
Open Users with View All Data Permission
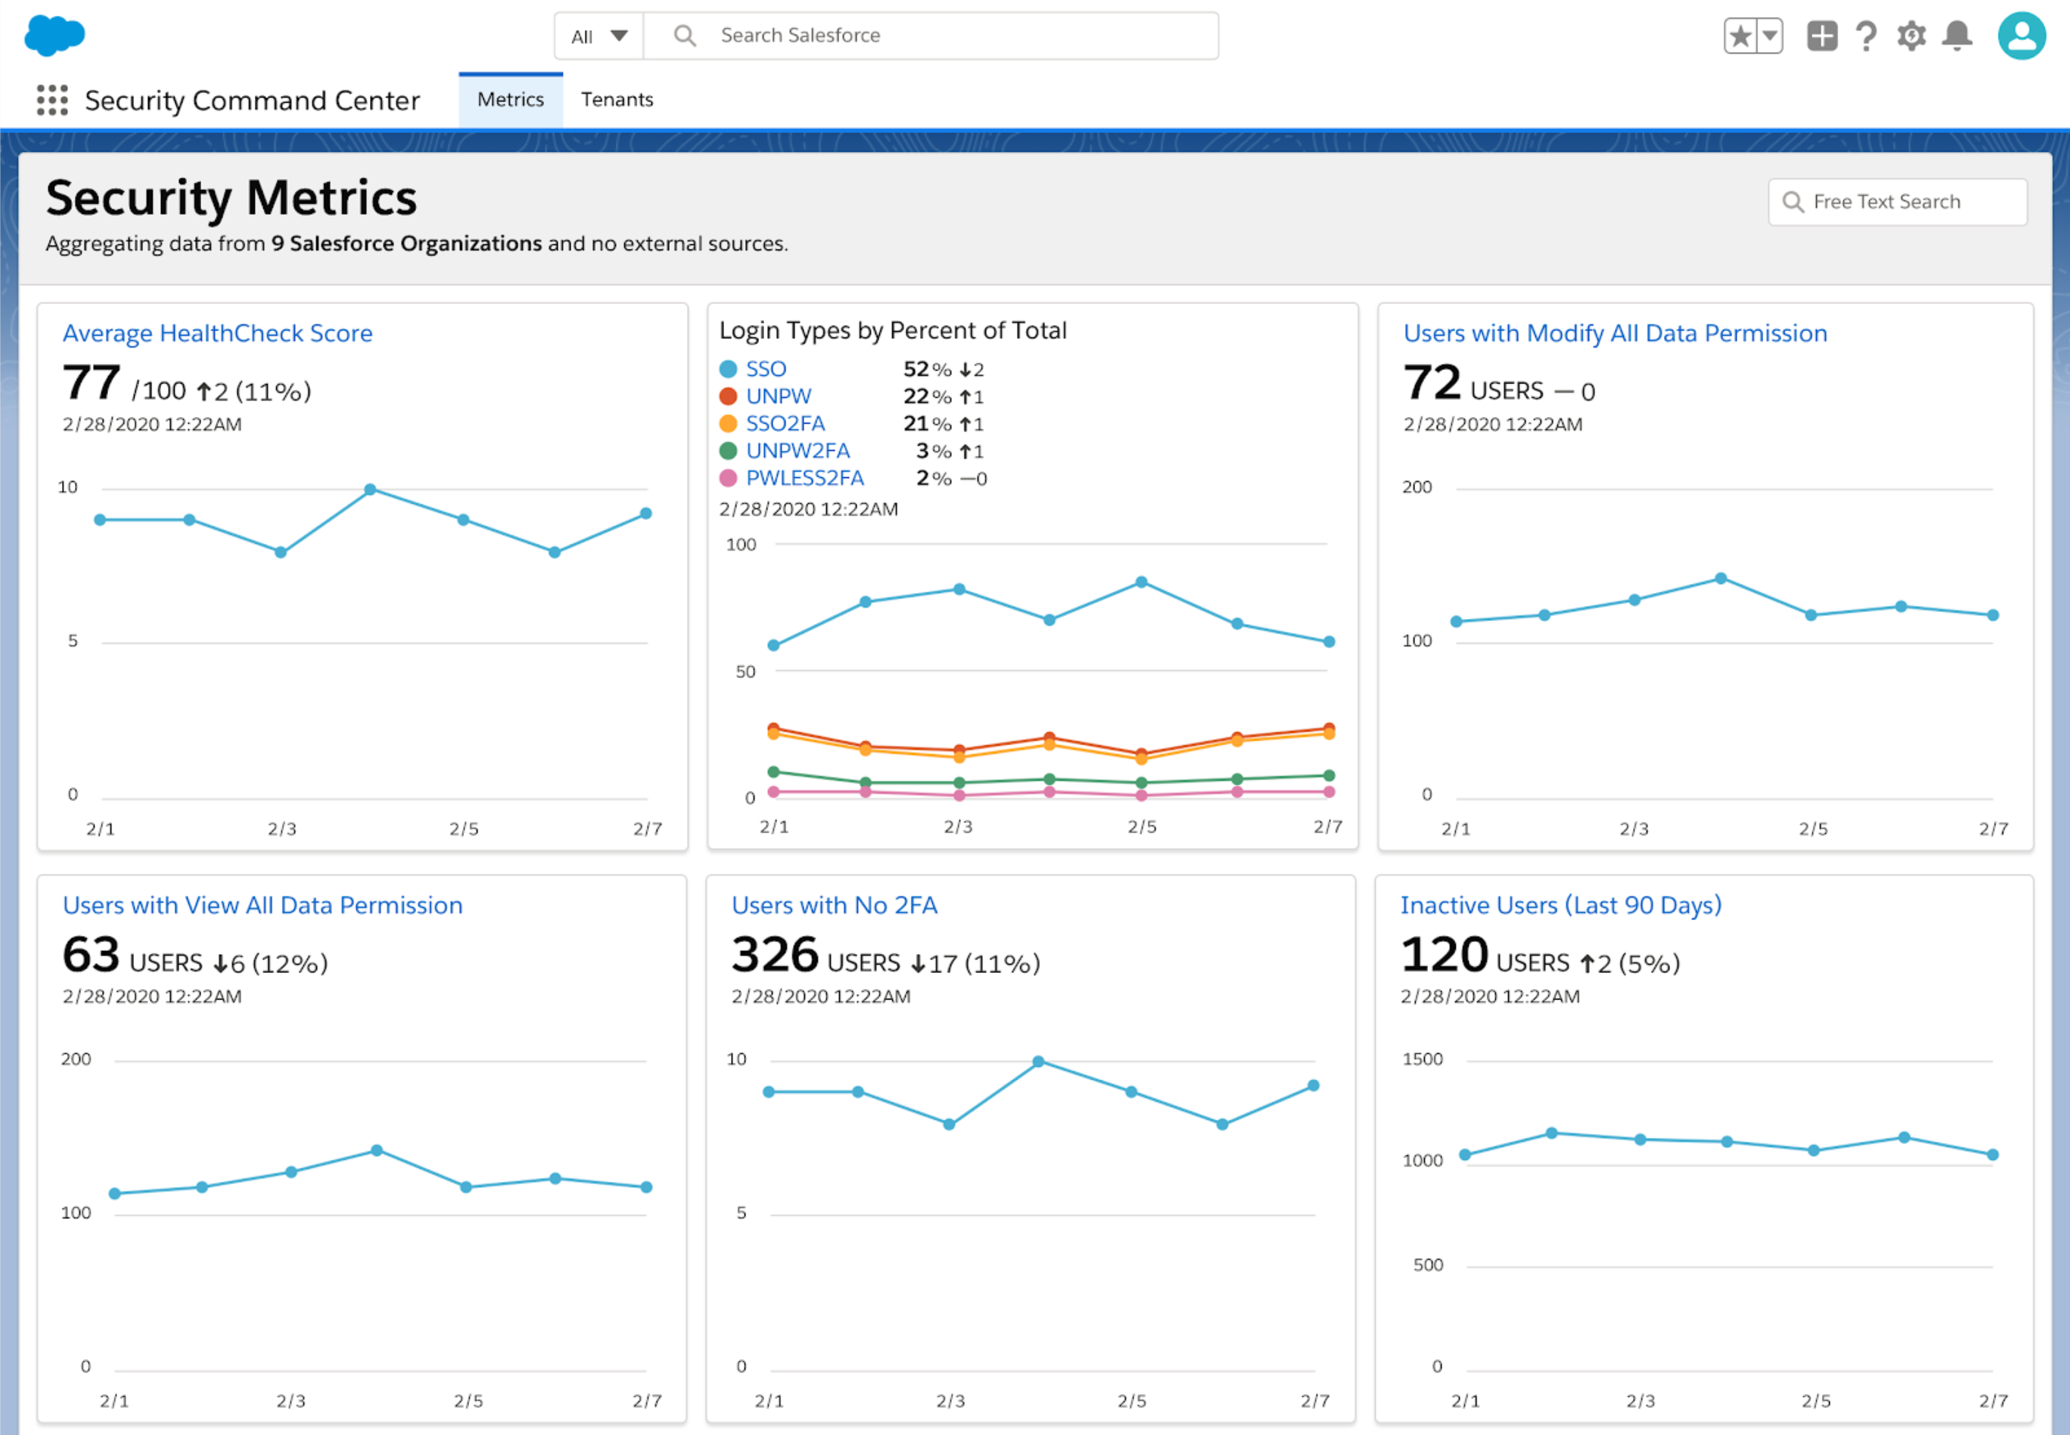point(263,905)
